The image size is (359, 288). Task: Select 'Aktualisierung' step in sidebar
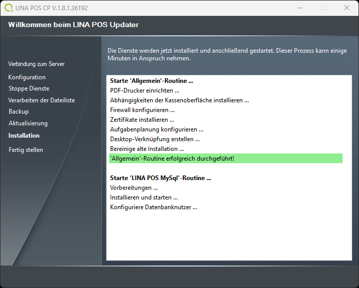click(28, 123)
